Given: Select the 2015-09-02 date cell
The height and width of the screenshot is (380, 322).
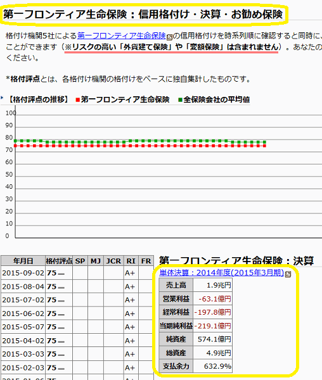Looking at the screenshot, I should click(x=23, y=273).
